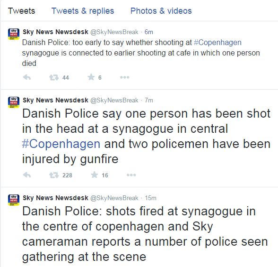Favorite the tweet with 16 stars
The height and width of the screenshot is (267, 278).
click(95, 175)
